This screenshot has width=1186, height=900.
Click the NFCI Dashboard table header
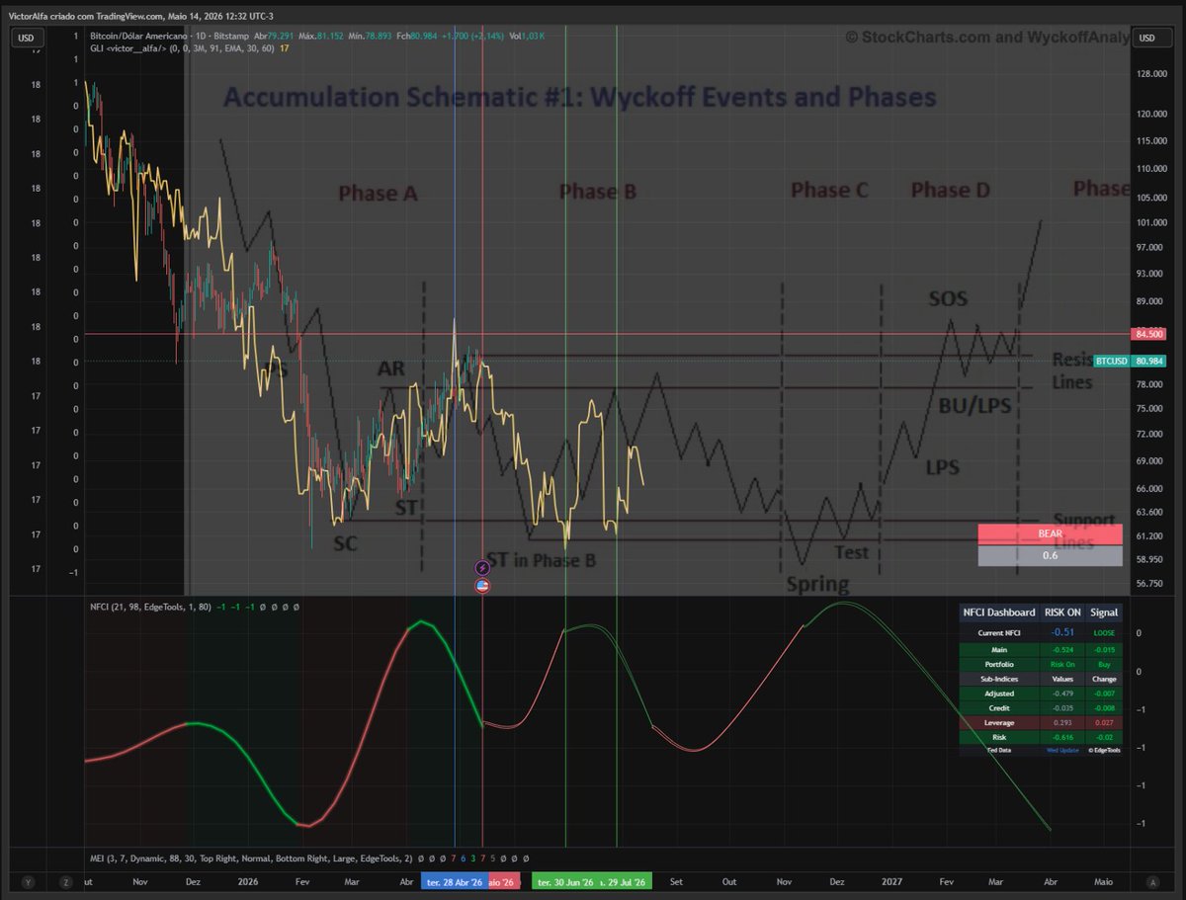(x=999, y=613)
